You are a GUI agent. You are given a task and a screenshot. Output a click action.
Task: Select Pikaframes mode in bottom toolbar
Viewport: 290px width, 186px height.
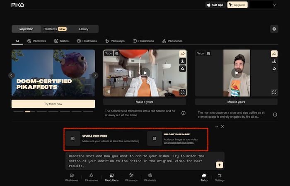(72, 177)
